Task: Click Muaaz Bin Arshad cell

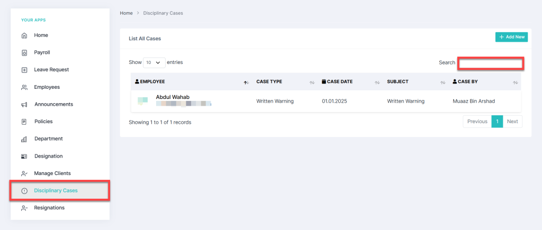Action: coord(474,101)
